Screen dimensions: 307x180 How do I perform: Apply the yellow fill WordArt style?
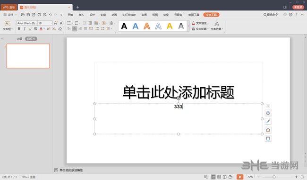coord(170,26)
